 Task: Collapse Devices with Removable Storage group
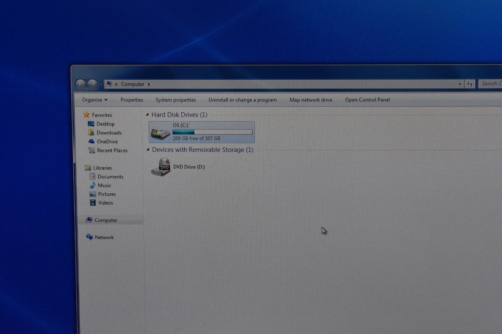click(148, 150)
